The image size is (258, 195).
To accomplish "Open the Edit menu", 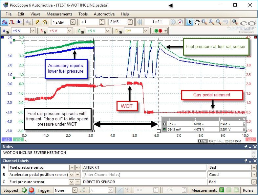I will click(21, 14).
